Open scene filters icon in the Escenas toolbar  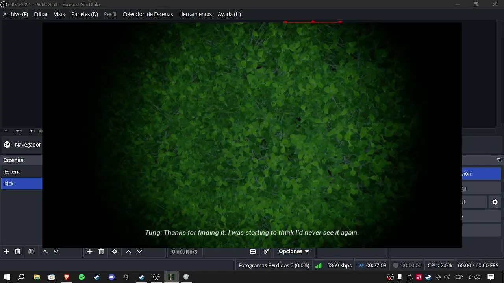pos(31,252)
